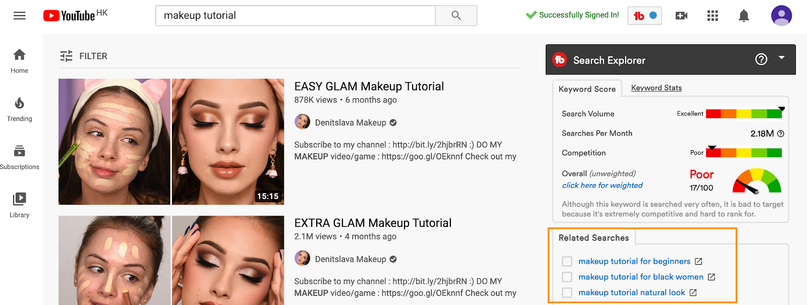Open natural look search external icon
This screenshot has height=305, width=807.
(693, 293)
